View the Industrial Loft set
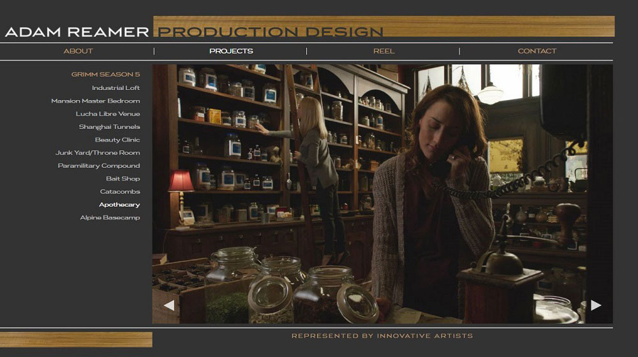638x357 pixels. tap(115, 88)
